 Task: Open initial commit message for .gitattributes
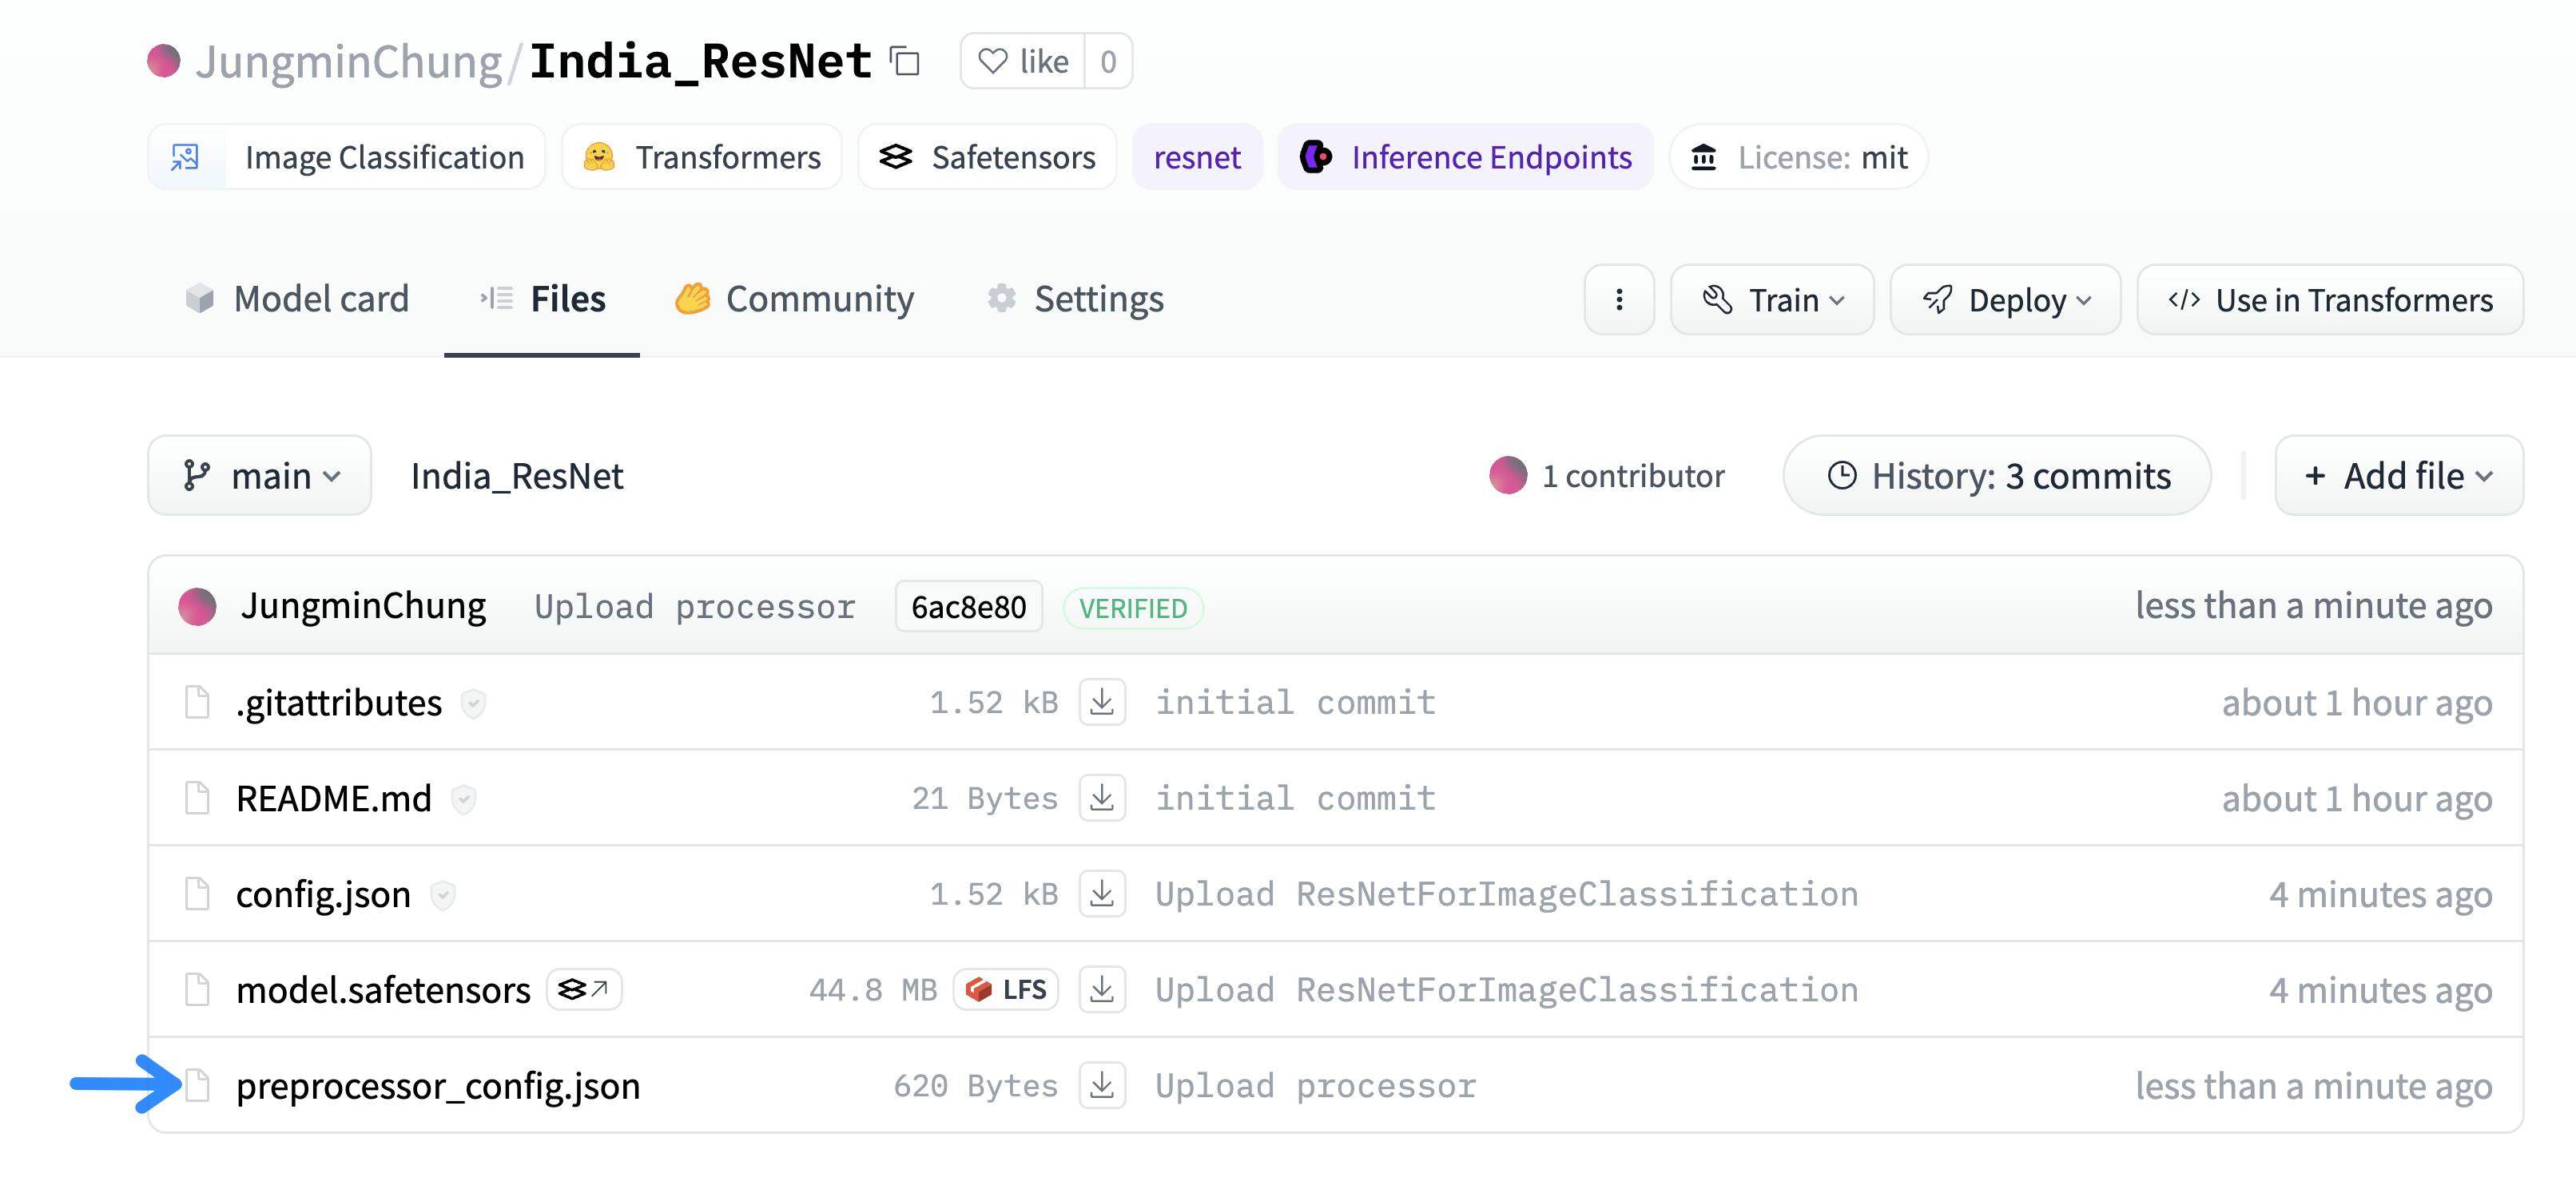(1295, 703)
